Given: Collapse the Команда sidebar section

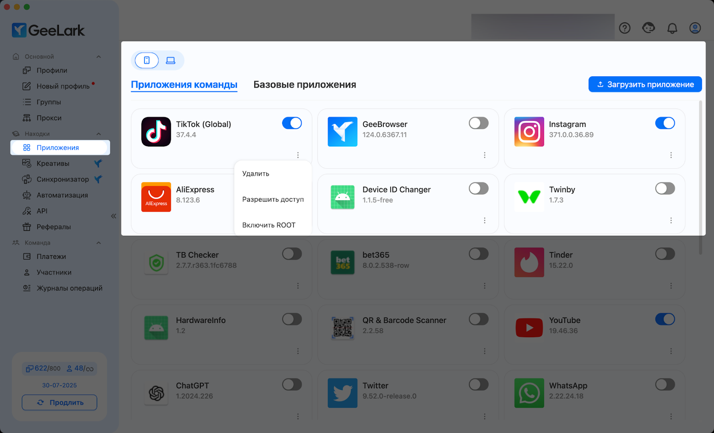Looking at the screenshot, I should pos(99,243).
